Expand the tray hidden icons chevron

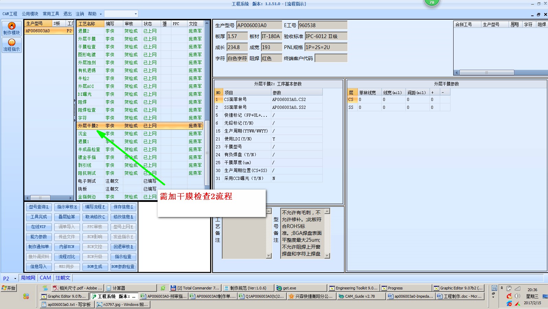[502, 288]
